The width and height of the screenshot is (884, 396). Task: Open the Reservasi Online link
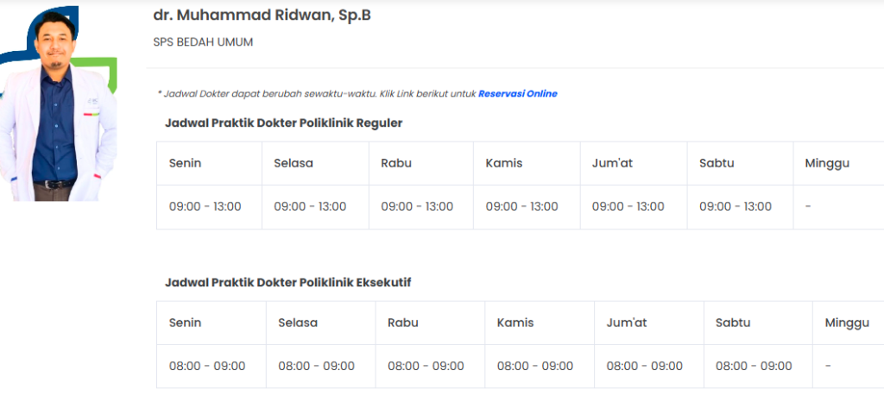(517, 94)
